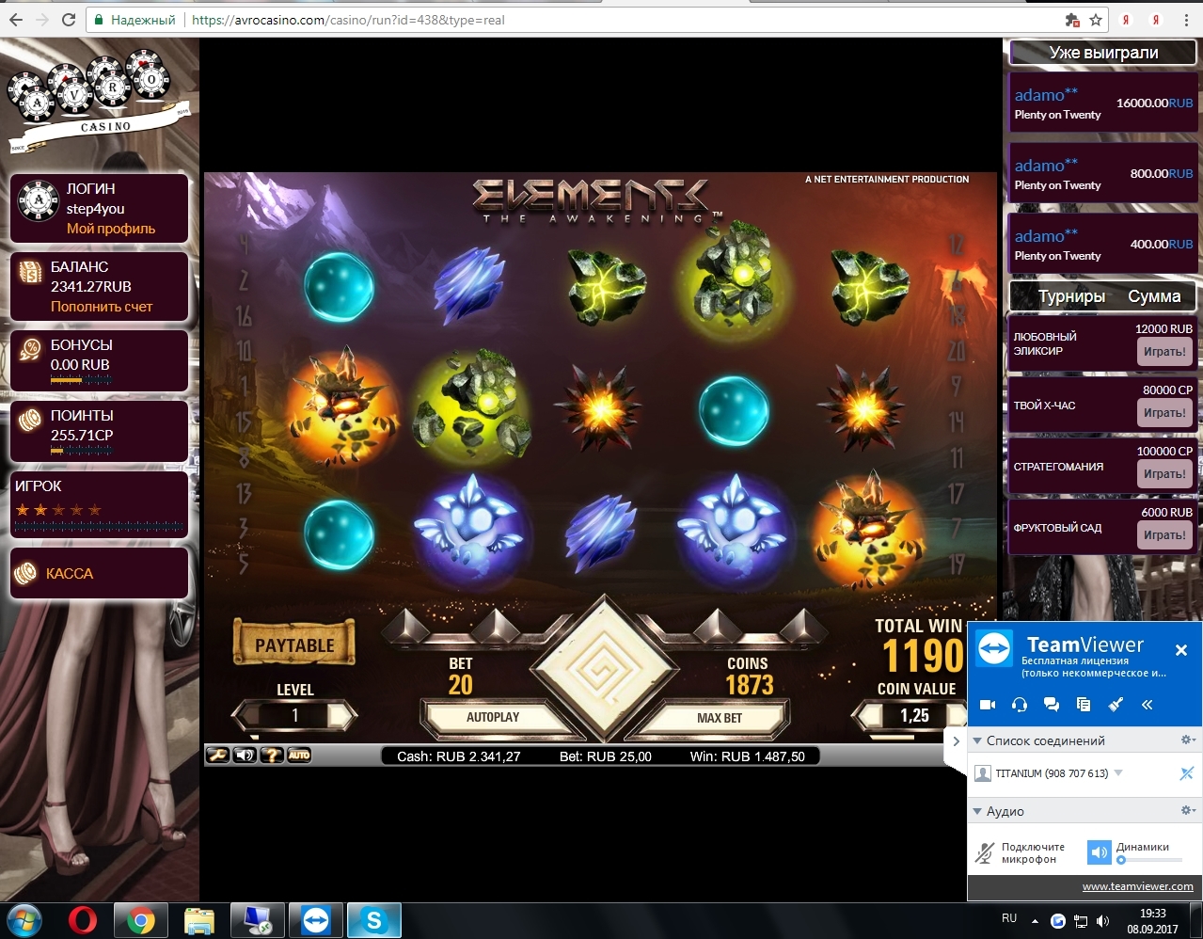The height and width of the screenshot is (939, 1203).
Task: Open Chrome from the taskbar
Action: tap(141, 920)
